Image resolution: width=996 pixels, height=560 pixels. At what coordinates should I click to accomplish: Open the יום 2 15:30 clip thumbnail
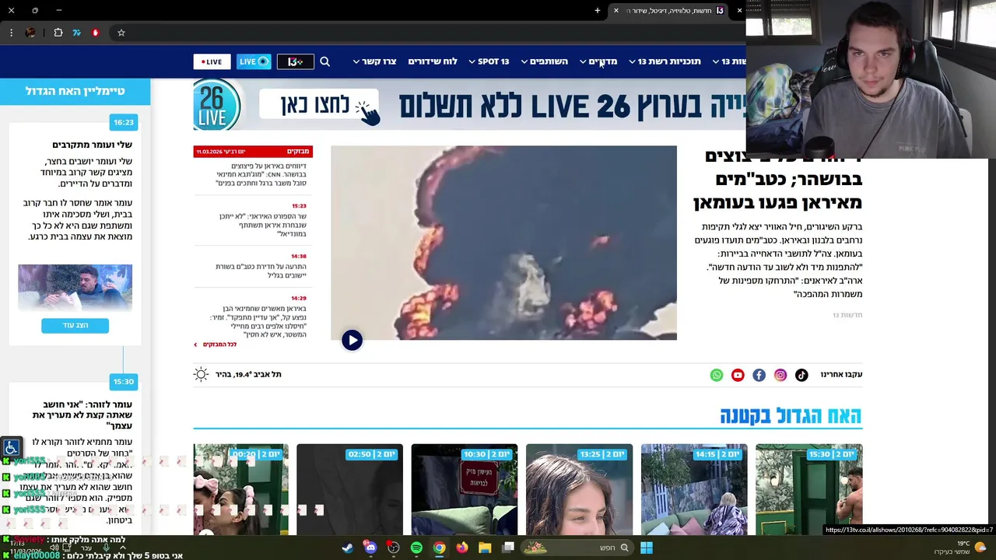point(808,489)
